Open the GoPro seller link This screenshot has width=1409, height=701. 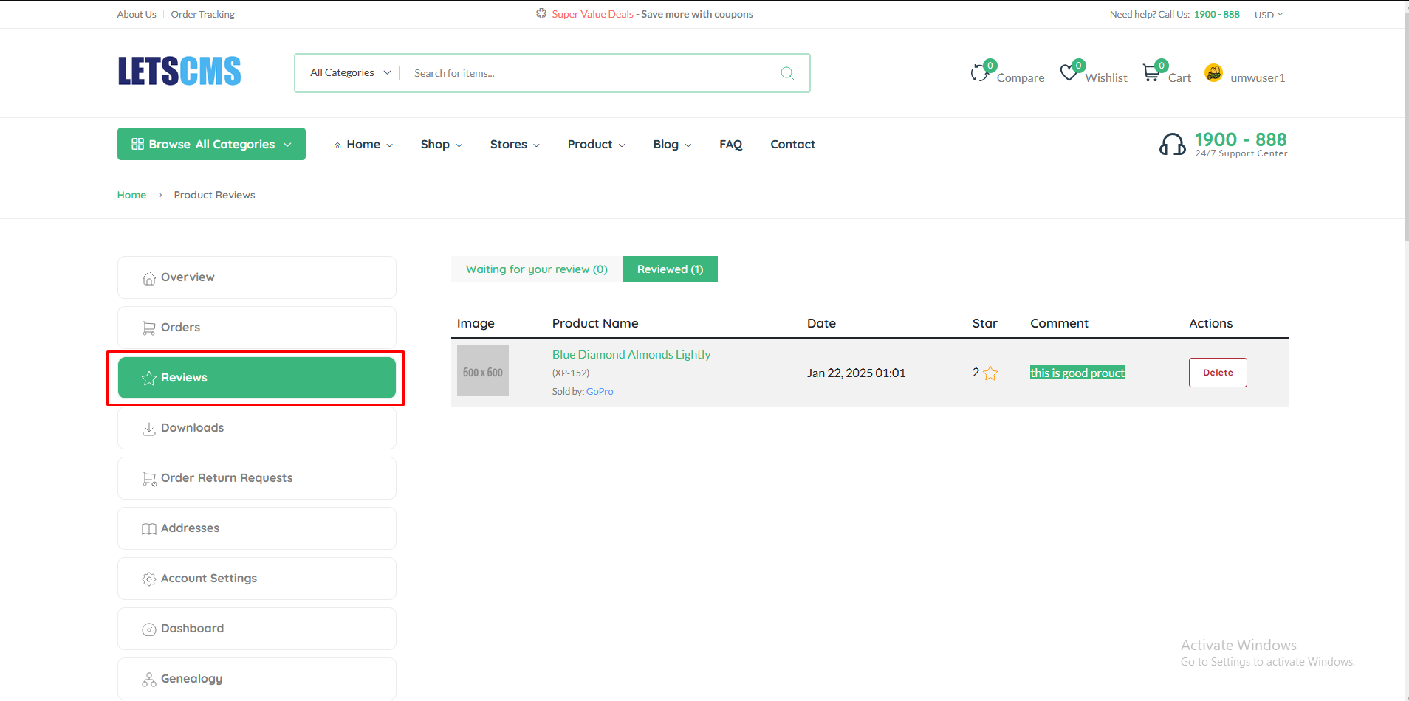pos(600,391)
